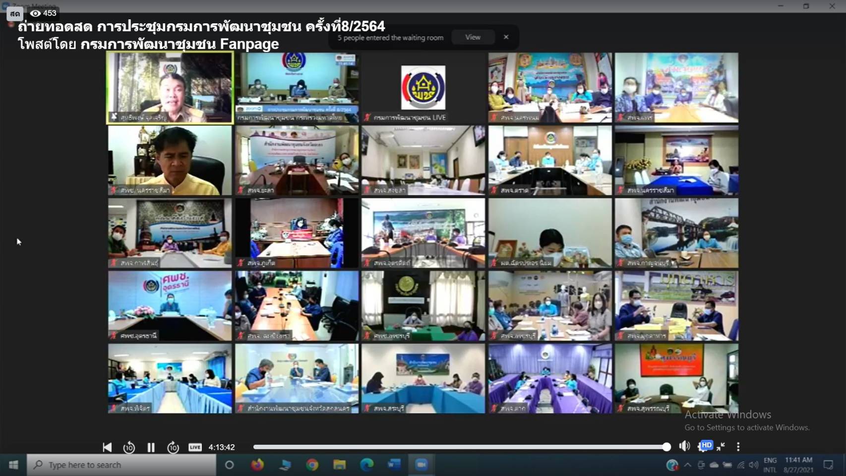Open the Wi-Fi network tray icon
The image size is (846, 476).
[741, 465]
